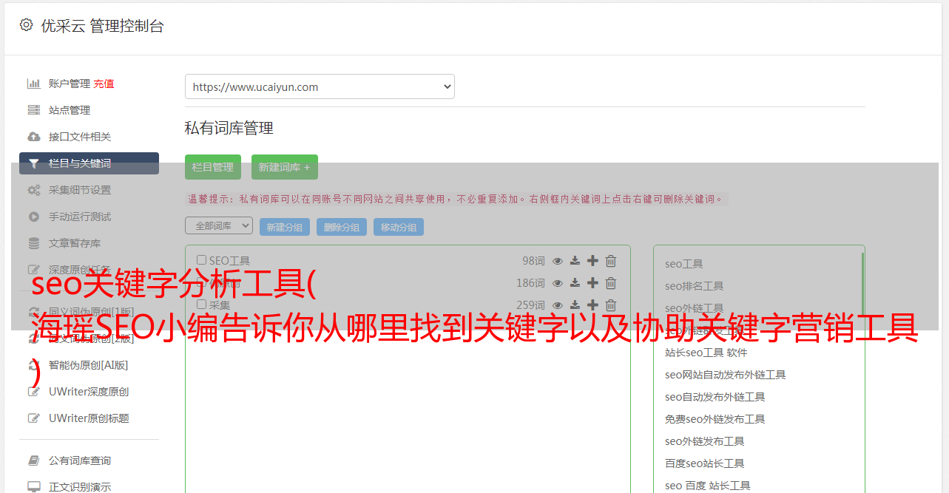The width and height of the screenshot is (949, 493).
Task: Toggle the eye icon on the 259词 row
Action: coord(558,305)
